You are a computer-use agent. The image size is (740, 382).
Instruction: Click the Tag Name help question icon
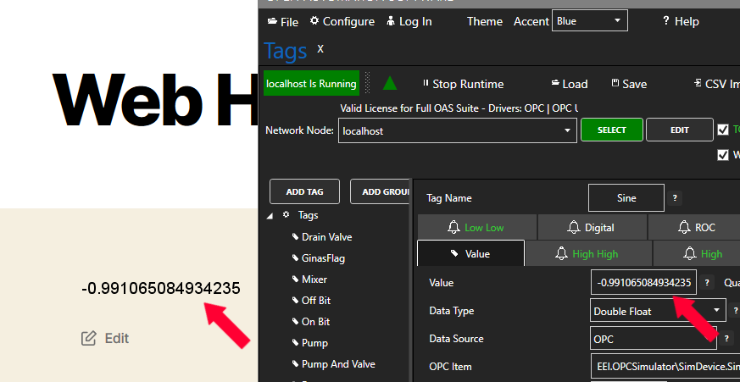[675, 198]
